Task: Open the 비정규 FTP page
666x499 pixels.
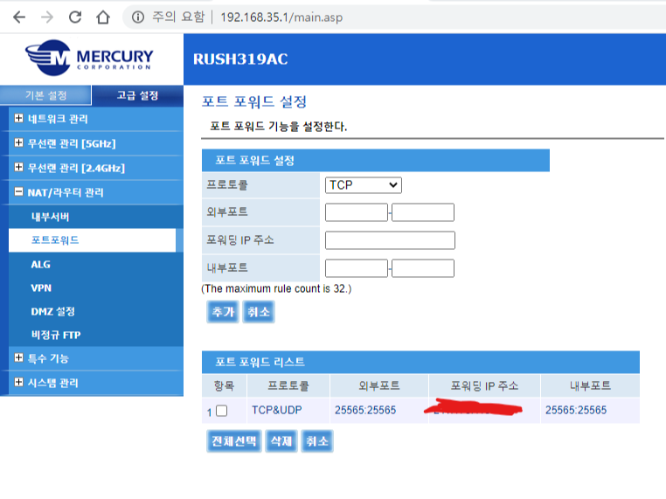Action: tap(56, 335)
